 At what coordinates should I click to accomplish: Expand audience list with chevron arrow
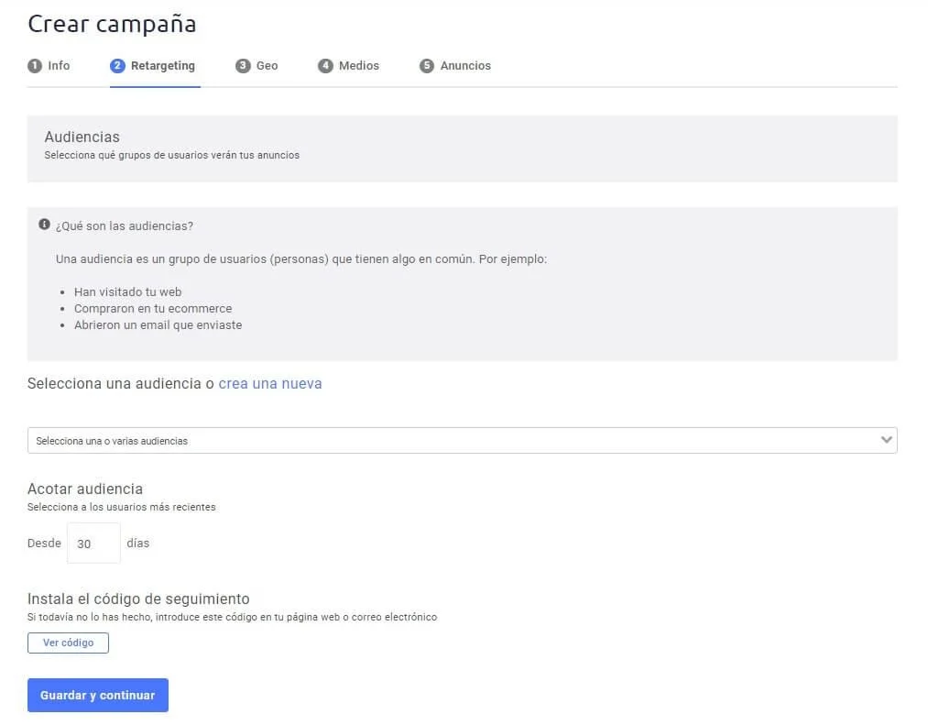[x=886, y=440]
